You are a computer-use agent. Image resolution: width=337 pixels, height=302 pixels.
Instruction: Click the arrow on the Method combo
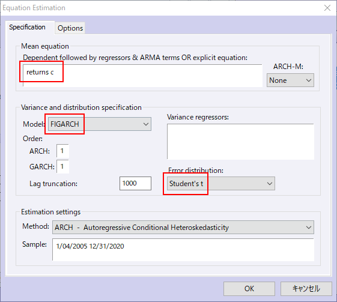coord(309,228)
